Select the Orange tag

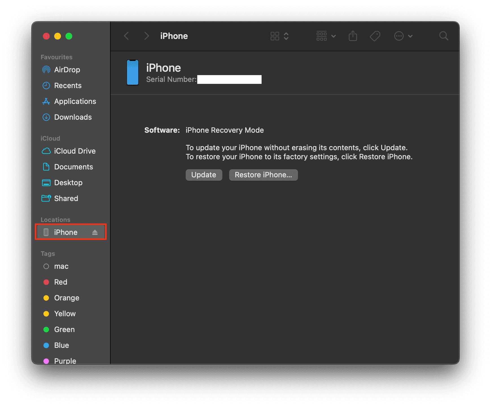71,298
